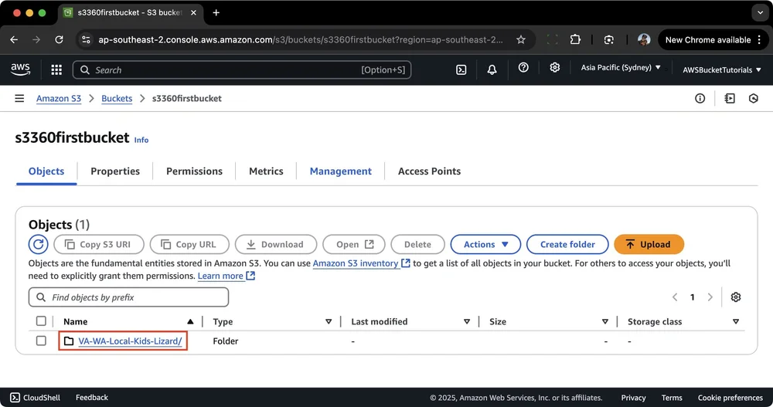This screenshot has height=407, width=773.
Task: Open the tutorials panel icon beside info icon
Action: pyautogui.click(x=730, y=99)
